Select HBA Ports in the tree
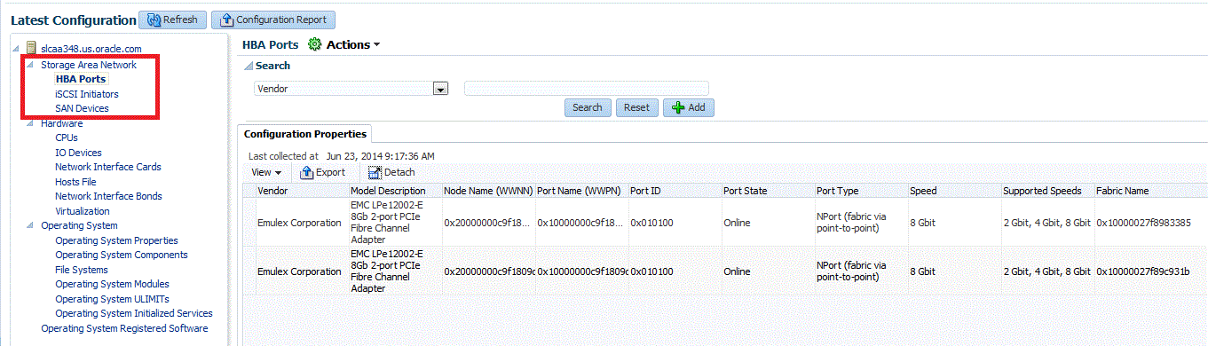Viewport: 1208px width, 346px height. coord(81,79)
